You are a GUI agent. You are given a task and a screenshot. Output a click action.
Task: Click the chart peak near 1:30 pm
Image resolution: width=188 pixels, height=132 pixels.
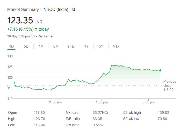[117, 65]
